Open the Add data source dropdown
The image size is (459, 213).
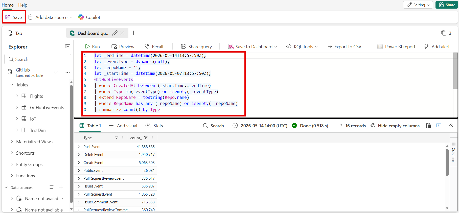pos(50,17)
